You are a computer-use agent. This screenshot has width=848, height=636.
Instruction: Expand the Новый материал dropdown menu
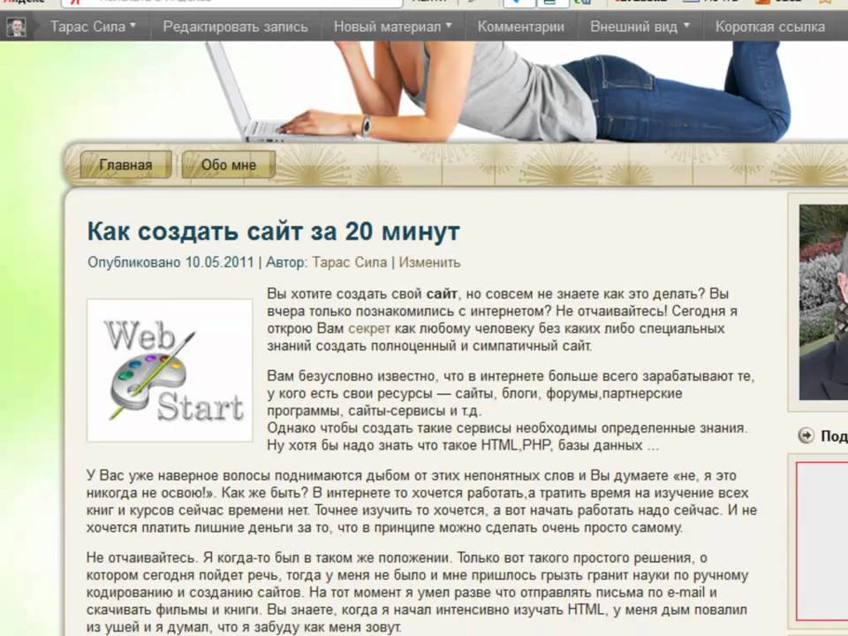tap(392, 26)
